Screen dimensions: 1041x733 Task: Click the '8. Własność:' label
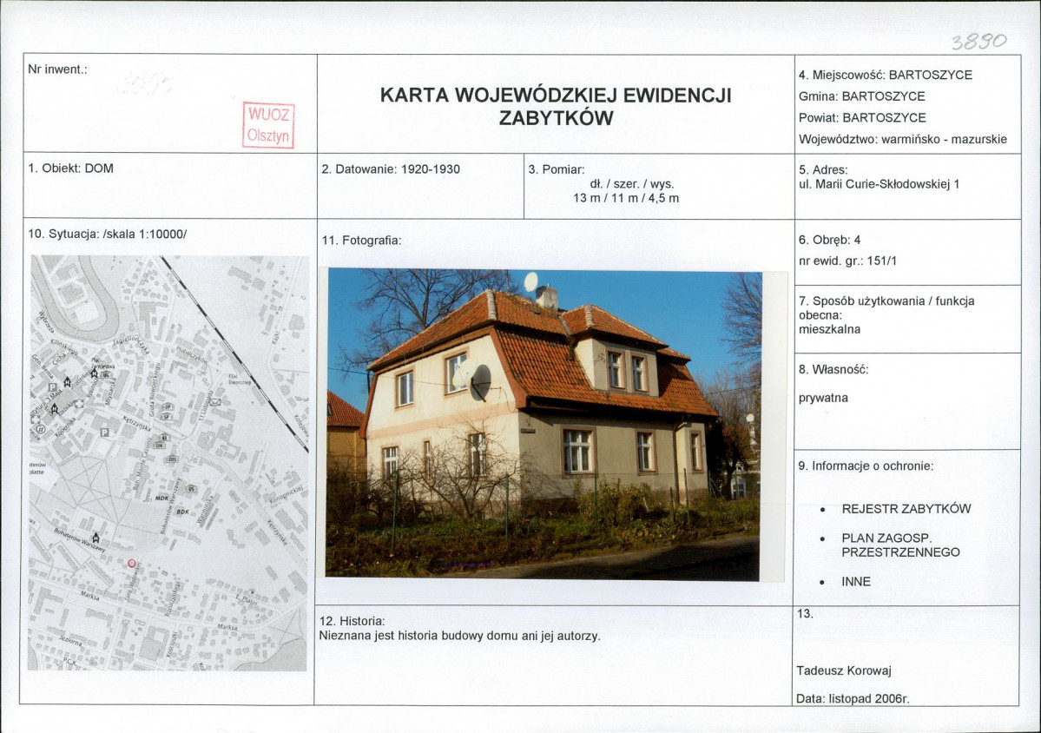click(833, 370)
